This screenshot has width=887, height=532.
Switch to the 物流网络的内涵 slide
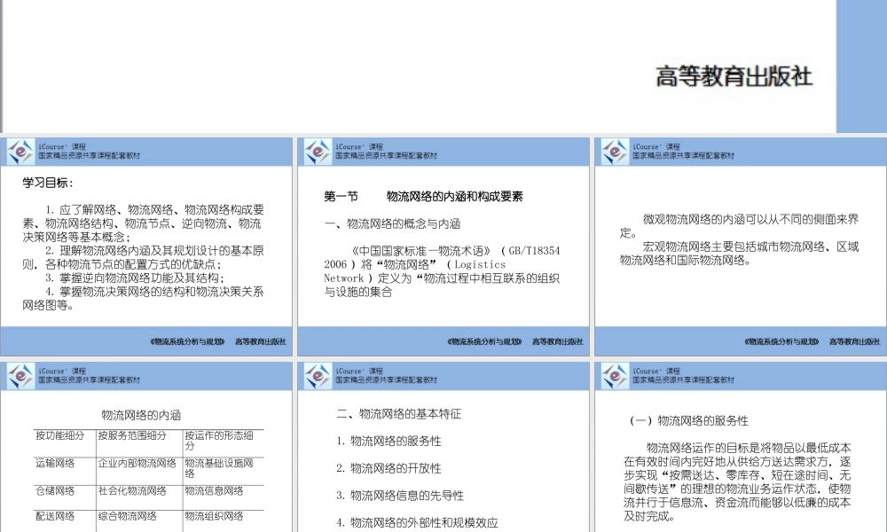(146, 443)
